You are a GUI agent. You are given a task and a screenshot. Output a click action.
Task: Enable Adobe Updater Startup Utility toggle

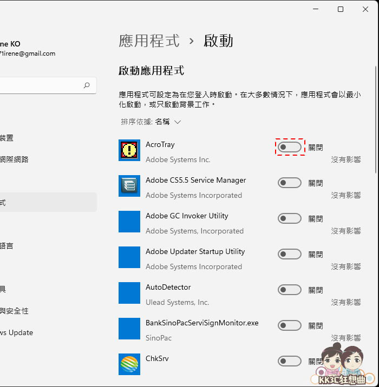290,254
